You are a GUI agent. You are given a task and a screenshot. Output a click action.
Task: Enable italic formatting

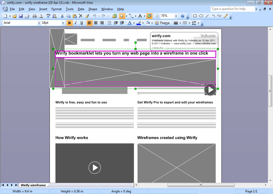(x=75, y=23)
